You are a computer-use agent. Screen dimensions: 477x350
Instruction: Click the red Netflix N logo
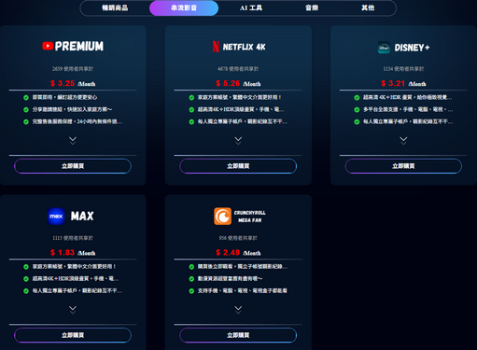(x=216, y=47)
